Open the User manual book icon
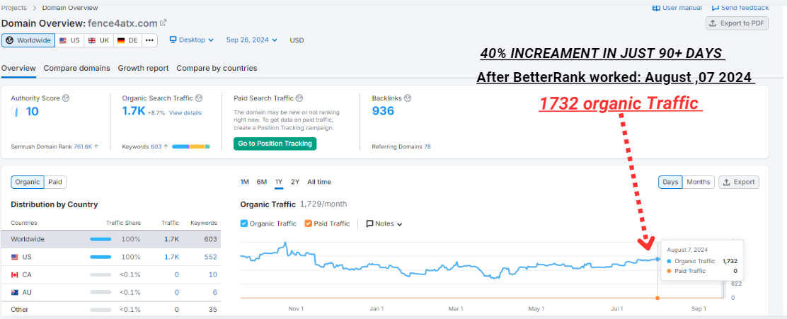The width and height of the screenshot is (787, 319). [656, 8]
